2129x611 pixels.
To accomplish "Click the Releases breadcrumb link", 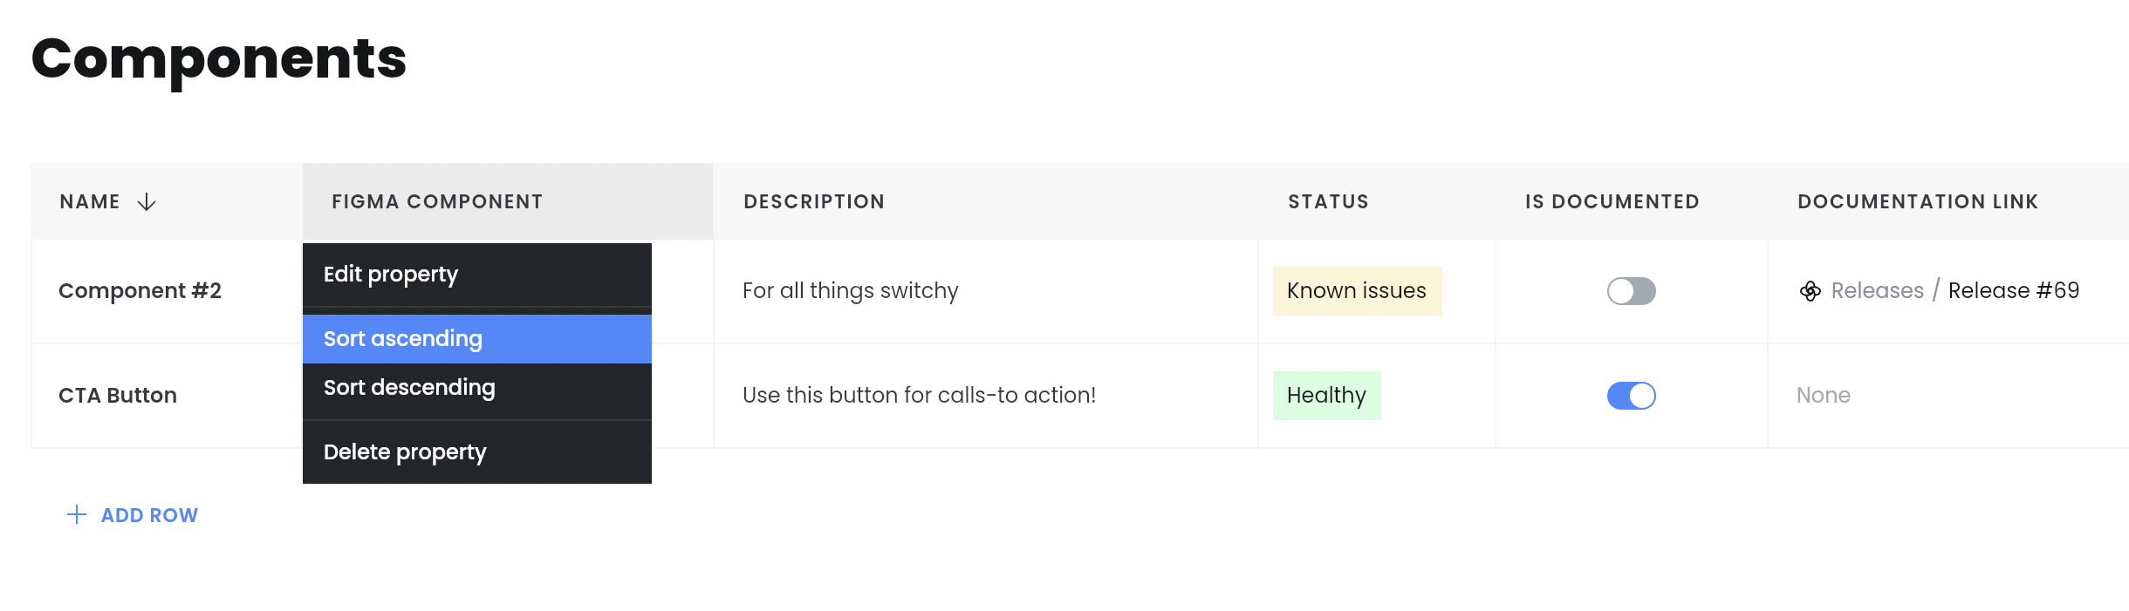I will coord(1878,291).
